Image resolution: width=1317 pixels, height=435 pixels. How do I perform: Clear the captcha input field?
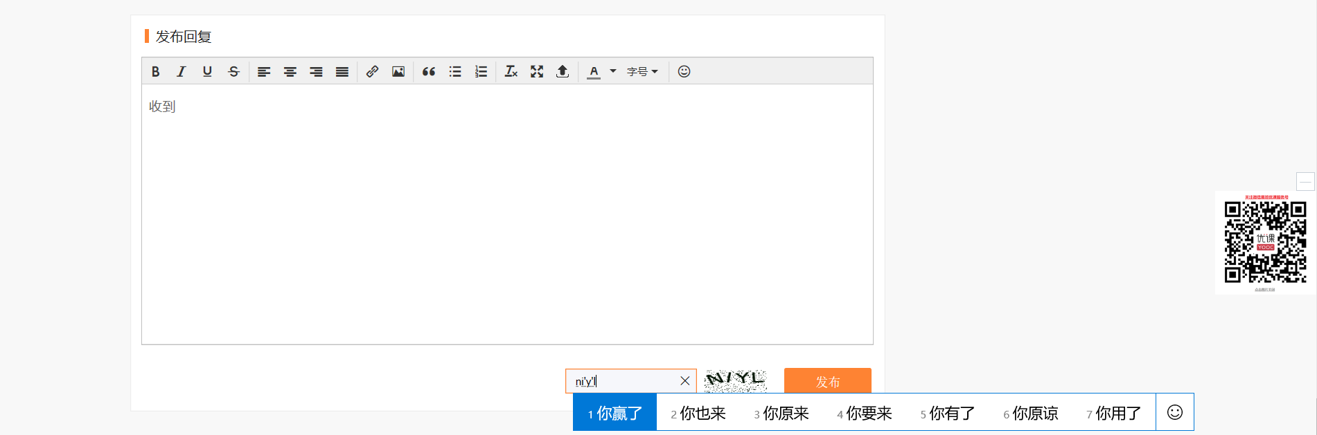pos(684,380)
